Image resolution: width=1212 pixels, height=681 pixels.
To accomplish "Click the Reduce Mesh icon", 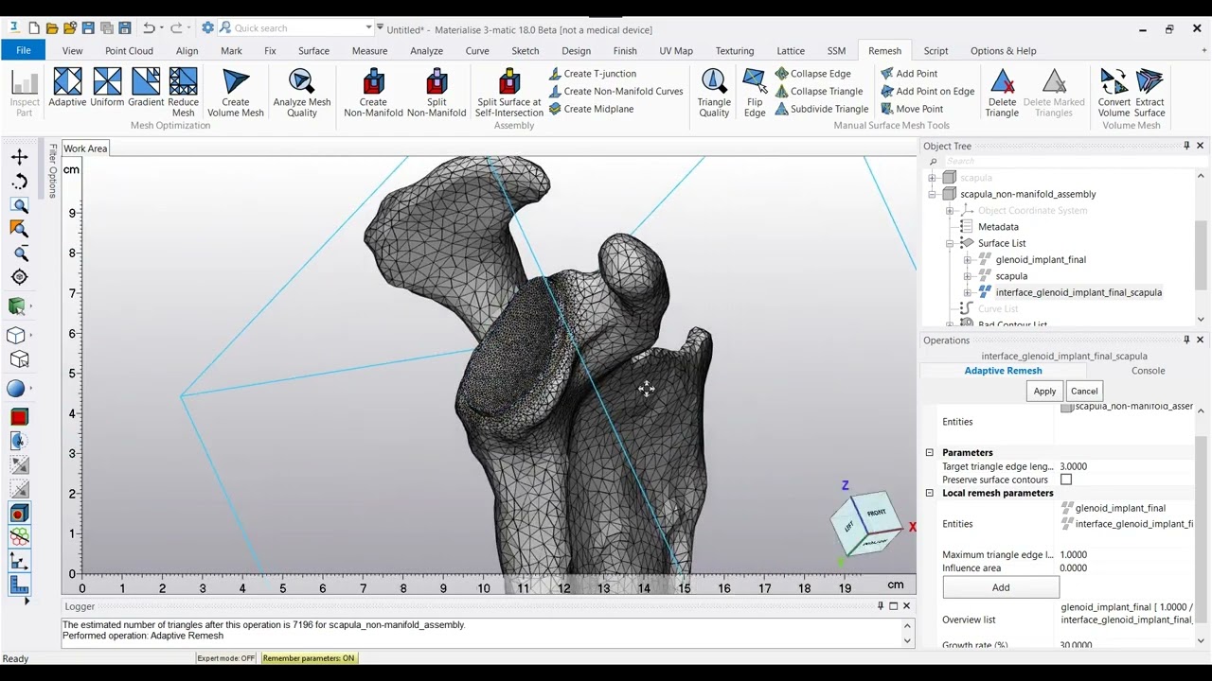I will coord(183,93).
